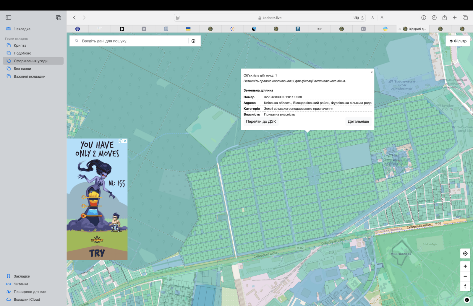The image size is (473, 306).
Task: Click the Safari share icon
Action: (x=444, y=18)
